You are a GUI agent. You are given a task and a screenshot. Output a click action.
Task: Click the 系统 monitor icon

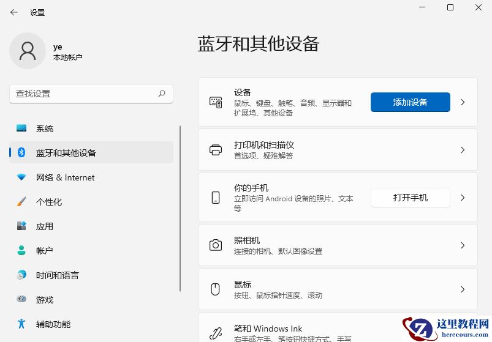(x=21, y=128)
